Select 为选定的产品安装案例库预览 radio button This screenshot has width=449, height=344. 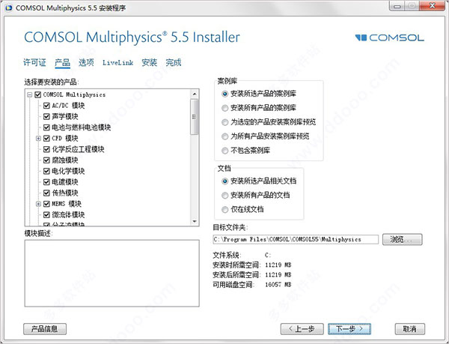[x=224, y=122]
